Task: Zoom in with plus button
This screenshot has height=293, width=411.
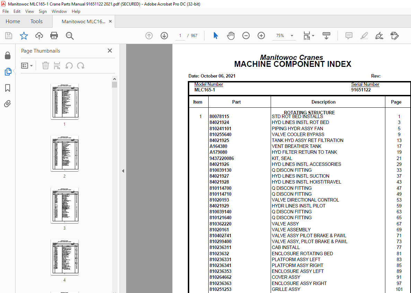Action: [261, 36]
